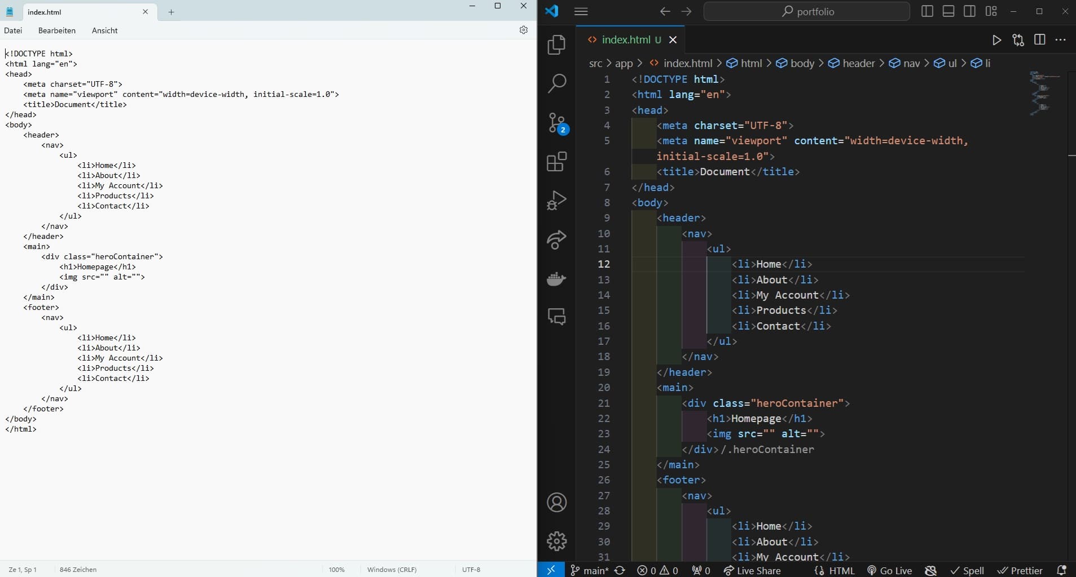Expand the app breadcrumb in VS Code
The height and width of the screenshot is (577, 1076).
(x=623, y=64)
